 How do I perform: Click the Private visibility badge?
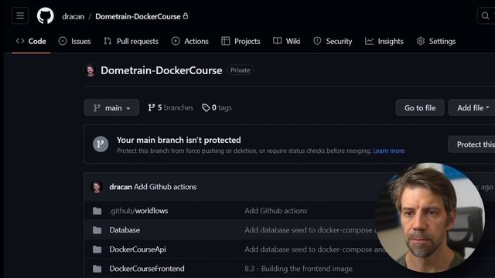pos(241,70)
